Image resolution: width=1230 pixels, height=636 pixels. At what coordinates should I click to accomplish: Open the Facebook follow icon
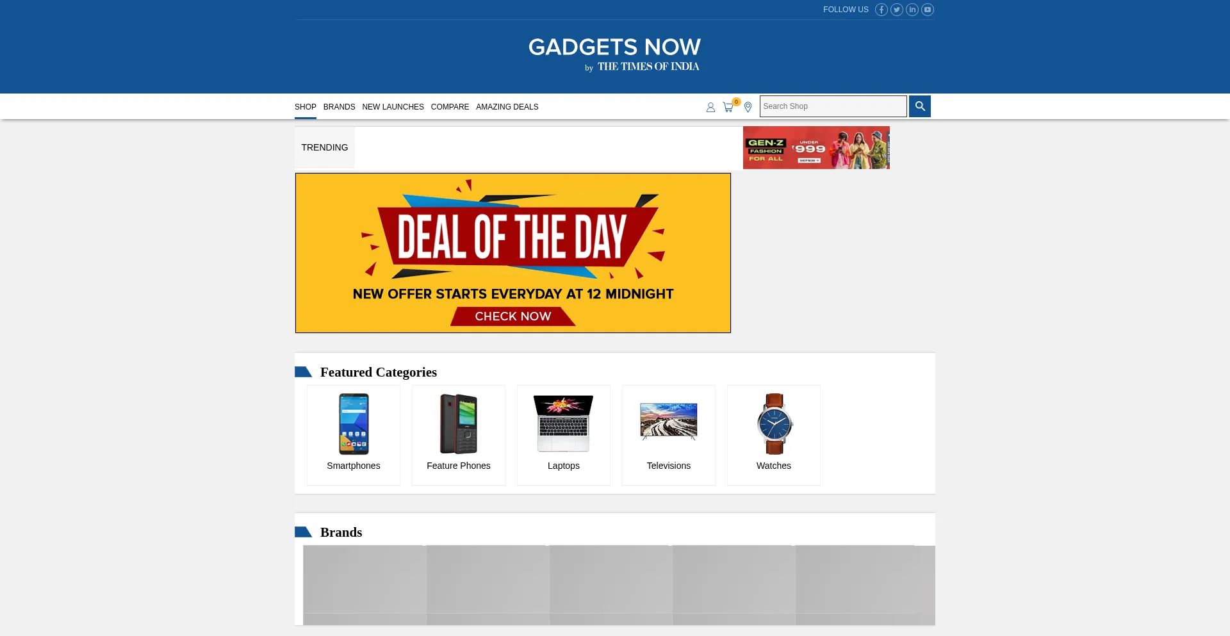click(x=881, y=10)
